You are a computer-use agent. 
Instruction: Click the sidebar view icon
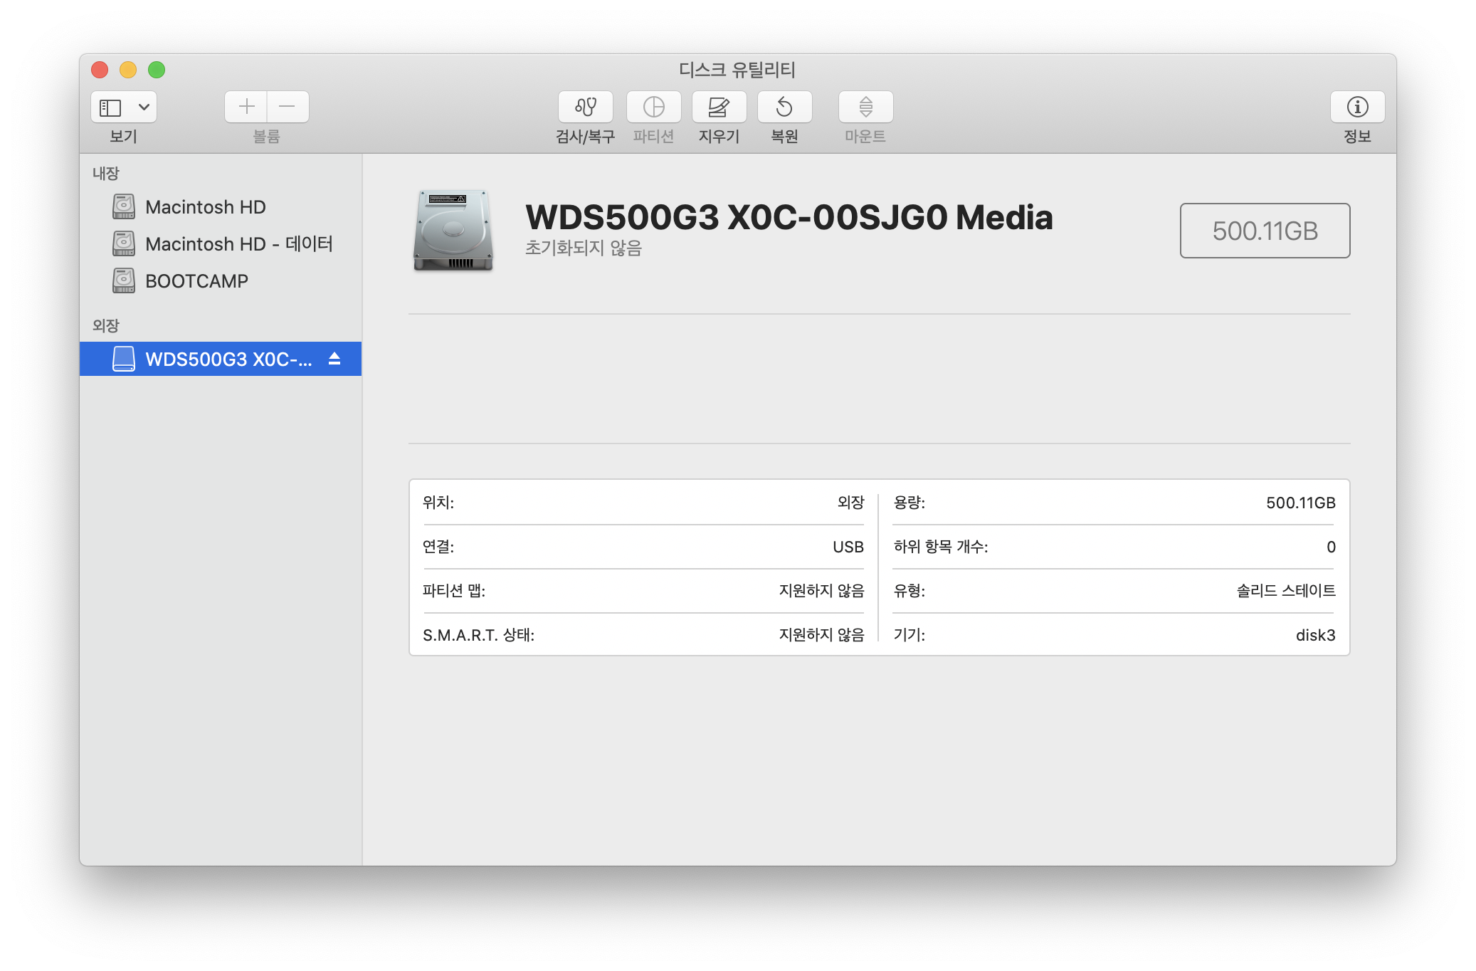(x=110, y=107)
